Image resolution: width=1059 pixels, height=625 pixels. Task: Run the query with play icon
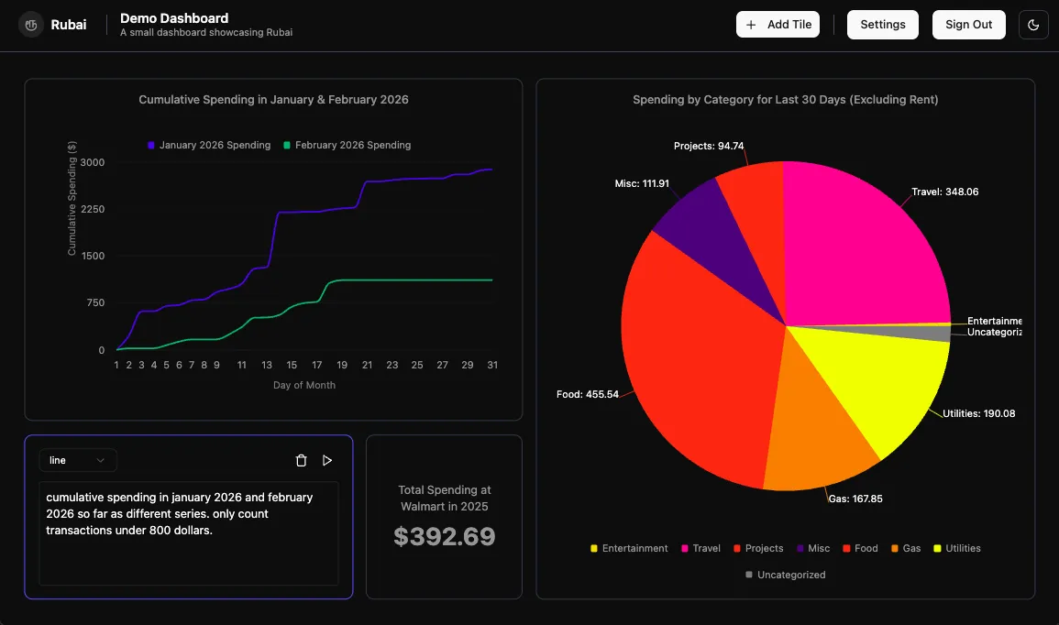click(327, 460)
